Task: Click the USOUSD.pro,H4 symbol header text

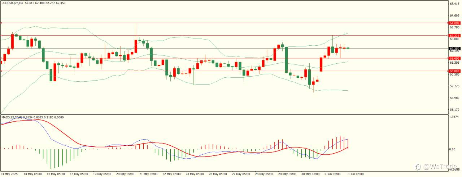Action: pyautogui.click(x=12, y=3)
